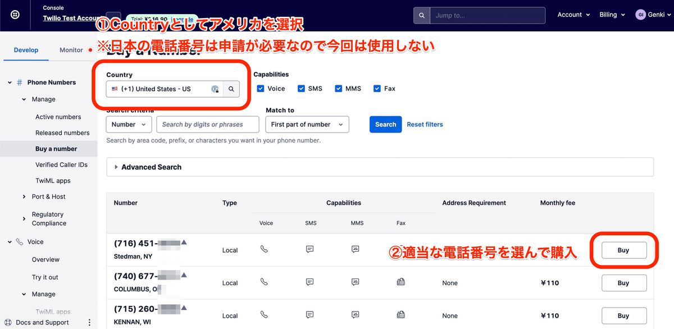Click the fax capability icon in KENNAN row

coord(400,314)
